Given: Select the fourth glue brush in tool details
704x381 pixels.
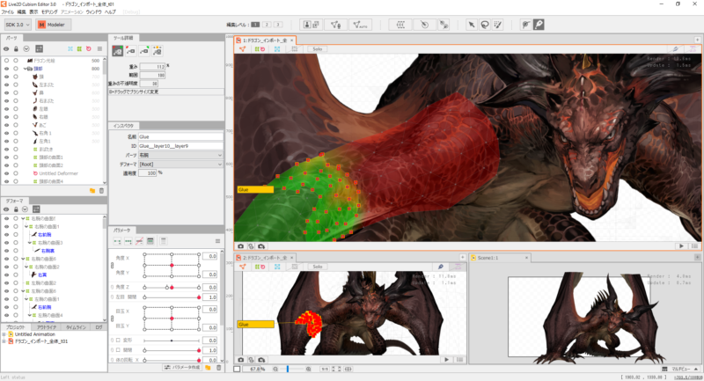Looking at the screenshot, I should point(158,51).
